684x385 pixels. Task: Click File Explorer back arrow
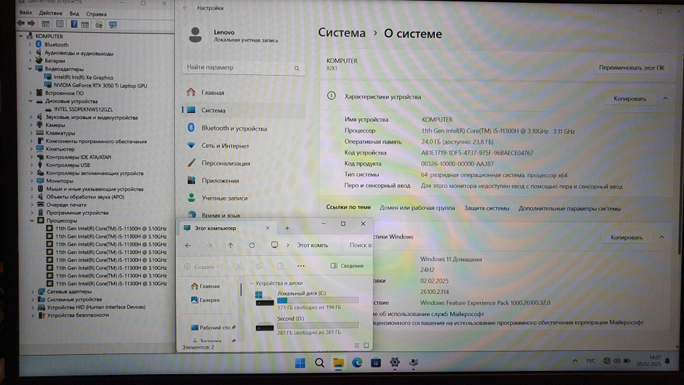pos(188,245)
